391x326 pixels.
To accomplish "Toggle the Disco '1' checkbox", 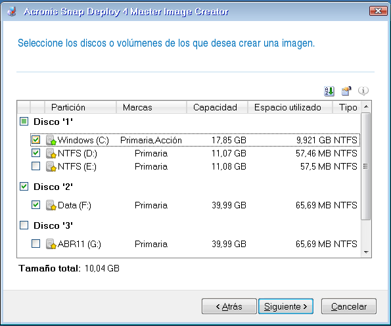I will tap(24, 122).
